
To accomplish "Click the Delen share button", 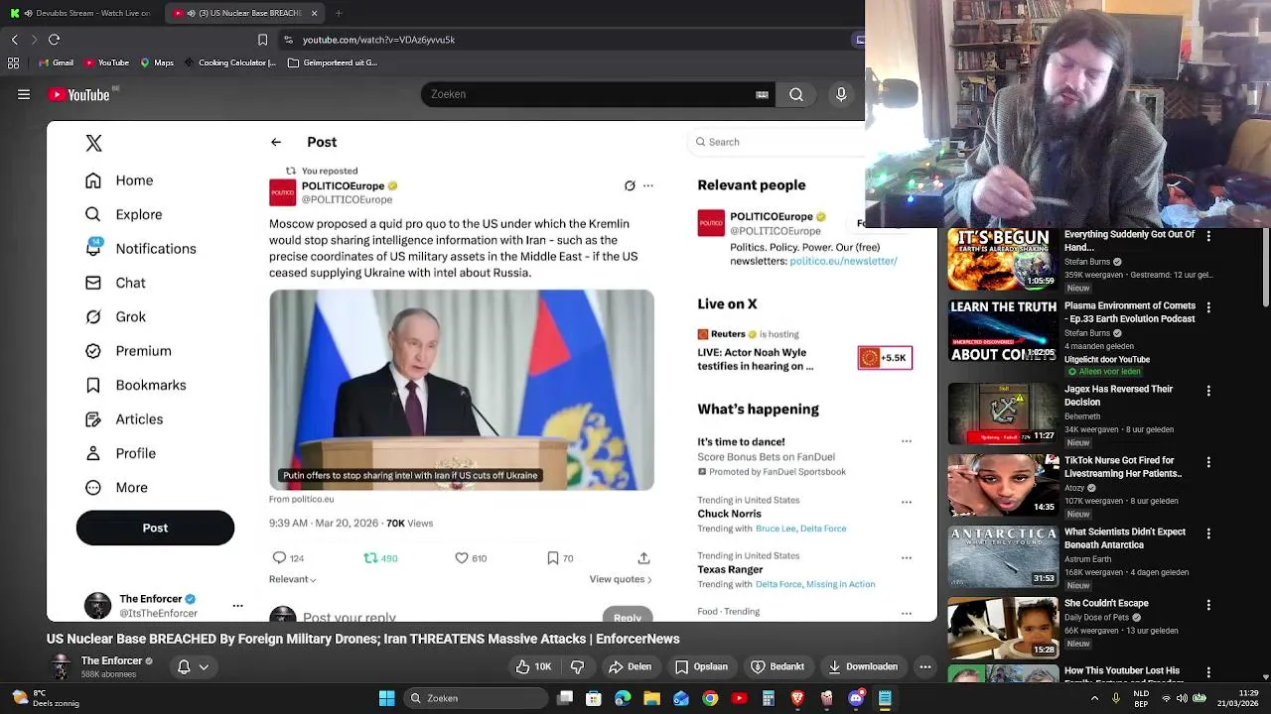I will coord(630,666).
